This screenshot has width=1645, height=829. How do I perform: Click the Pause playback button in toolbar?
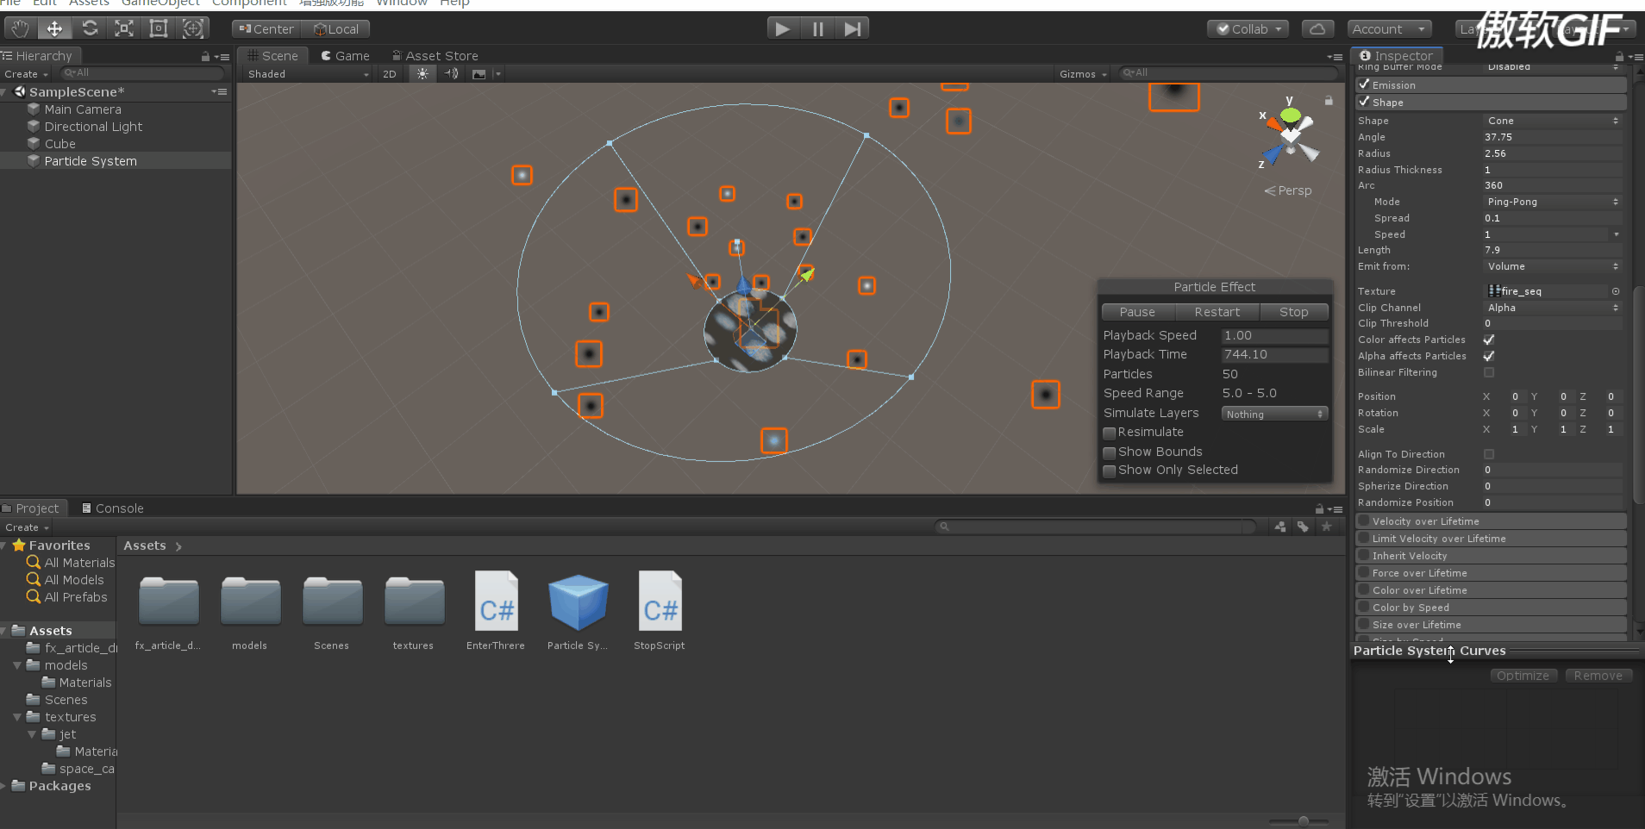817,28
